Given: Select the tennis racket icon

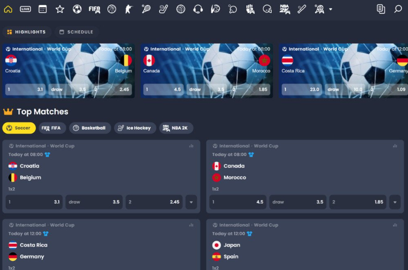Looking at the screenshot, I should (146, 9).
